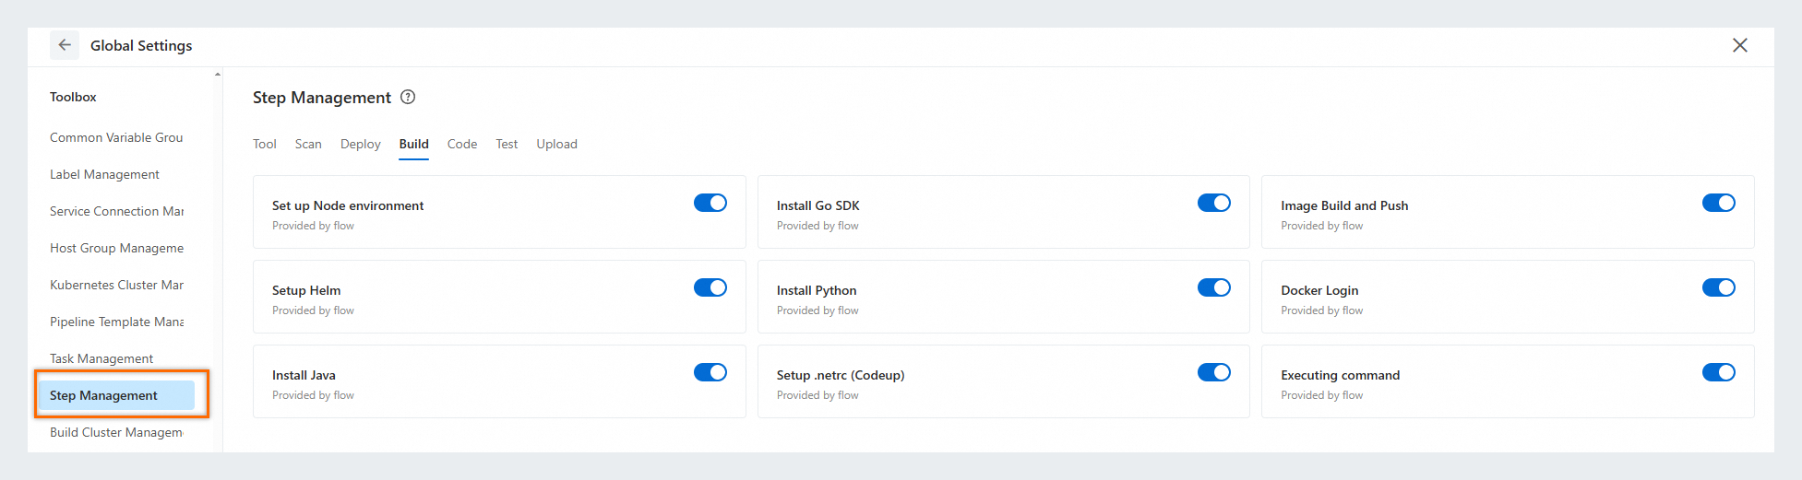Open the Scan tab
This screenshot has height=480, width=1802.
(x=308, y=144)
